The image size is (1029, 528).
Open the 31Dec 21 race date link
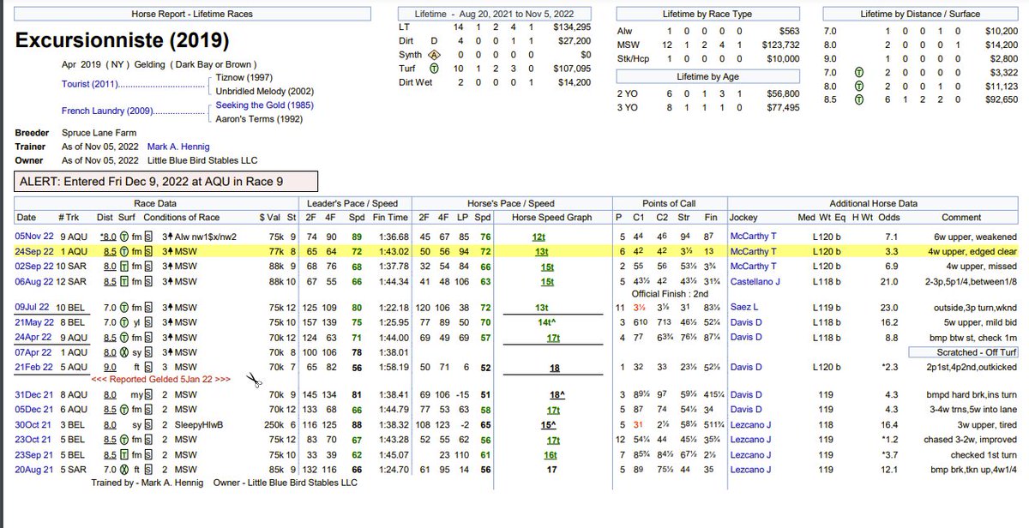pos(33,396)
